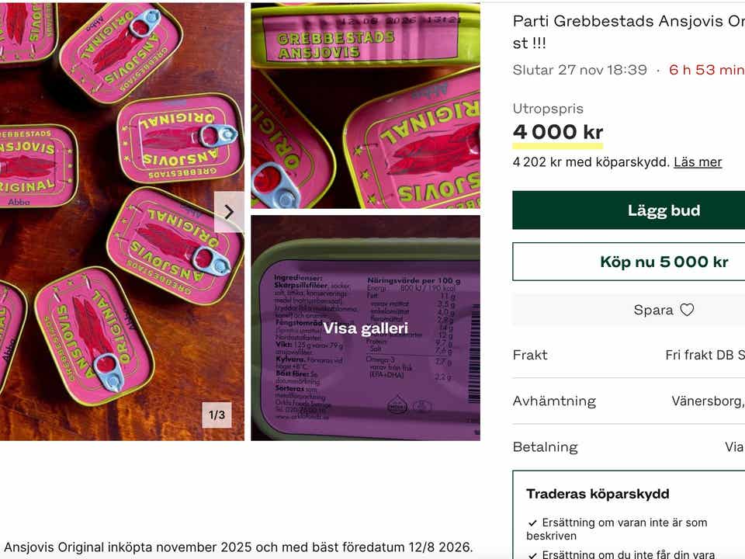This screenshot has height=559, width=745.
Task: Open the main anchovy tins photo
Action: coord(122,221)
